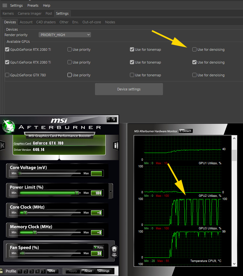Open the Afterburner info (i) button
This screenshot has width=243, height=276.
pyautogui.click(x=116, y=145)
